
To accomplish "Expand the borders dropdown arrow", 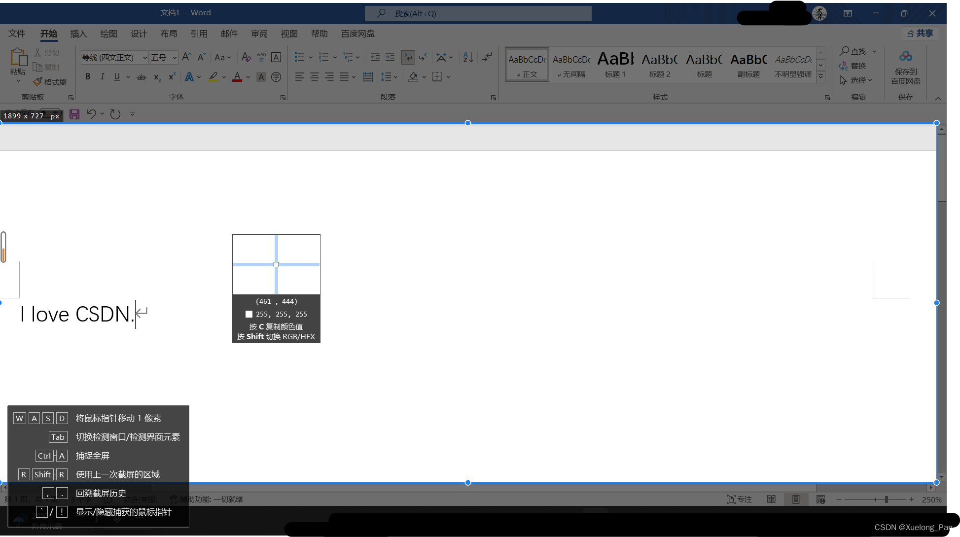I will tap(449, 77).
